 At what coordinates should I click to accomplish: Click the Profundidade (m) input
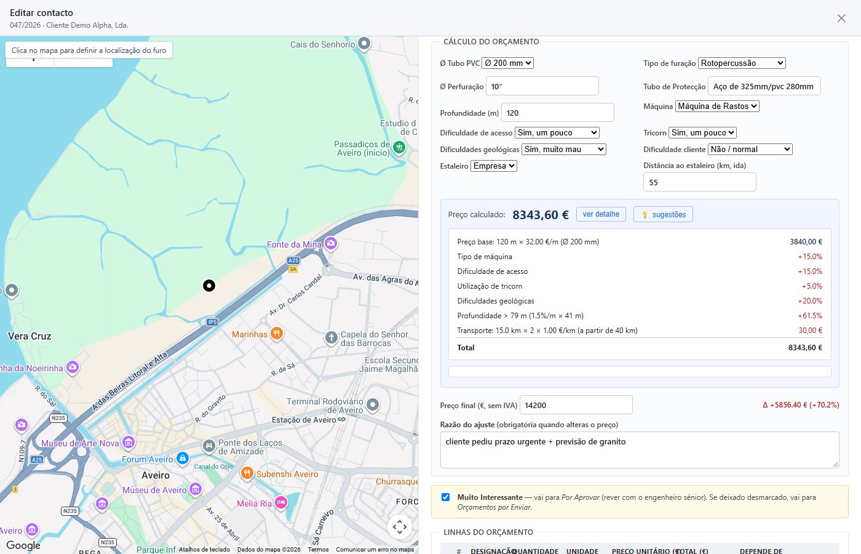coord(558,113)
